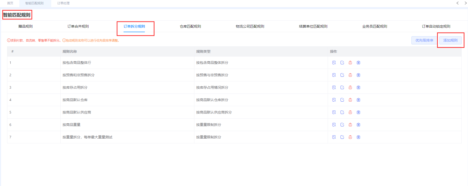Click rule type 按包含商品整体拆分

(x=212, y=63)
